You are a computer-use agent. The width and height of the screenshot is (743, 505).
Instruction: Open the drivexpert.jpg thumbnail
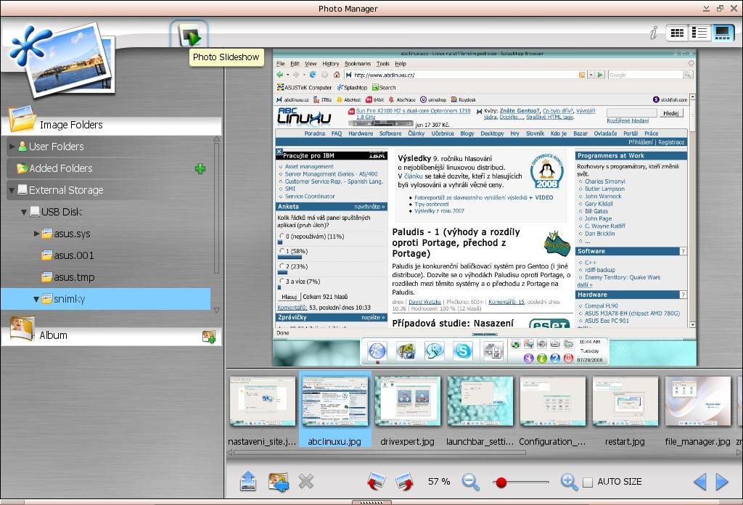[408, 402]
